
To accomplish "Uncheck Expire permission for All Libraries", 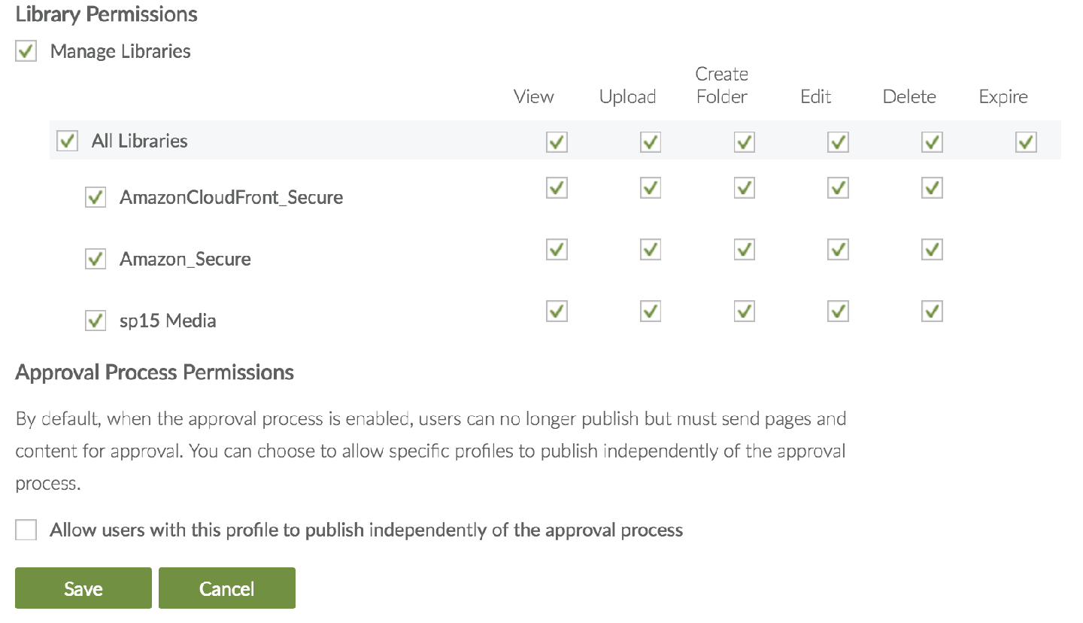I will coord(1026,142).
